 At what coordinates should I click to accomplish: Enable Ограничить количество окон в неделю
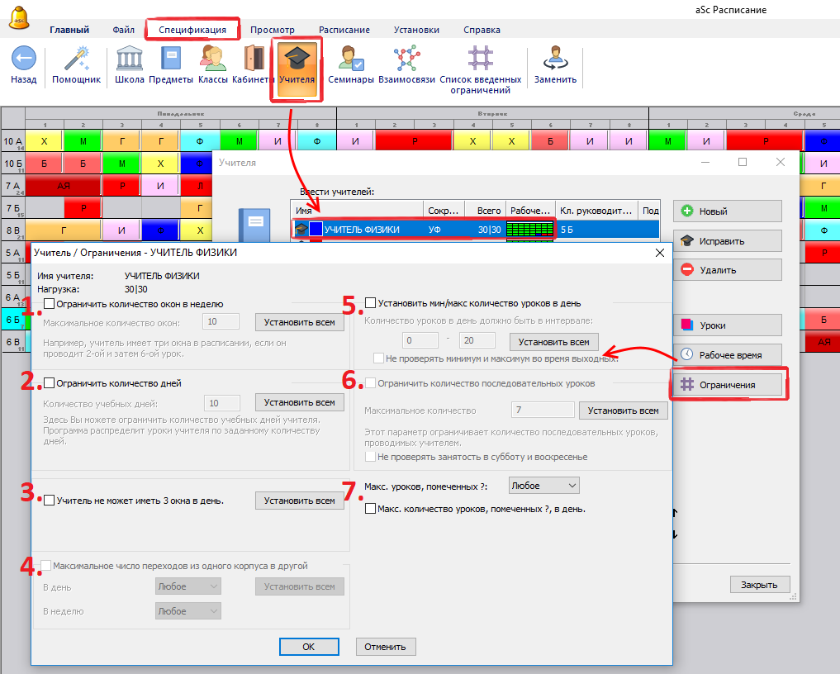point(50,304)
